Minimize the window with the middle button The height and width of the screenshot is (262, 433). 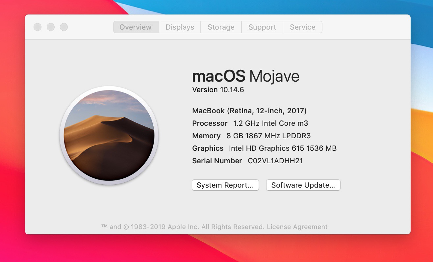(x=51, y=27)
